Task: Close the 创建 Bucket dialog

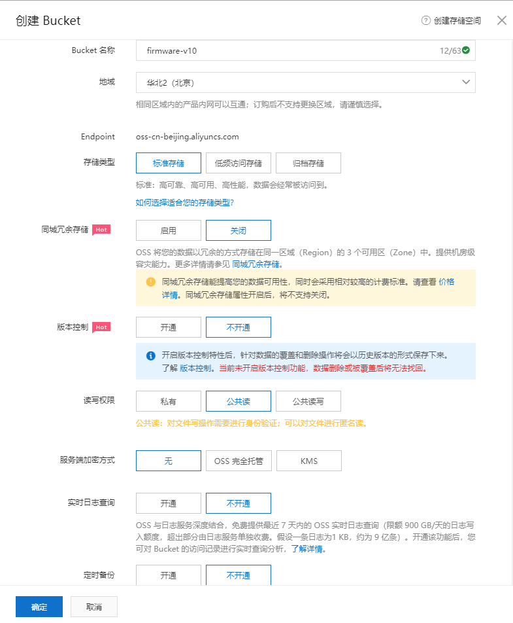Action: [x=502, y=20]
